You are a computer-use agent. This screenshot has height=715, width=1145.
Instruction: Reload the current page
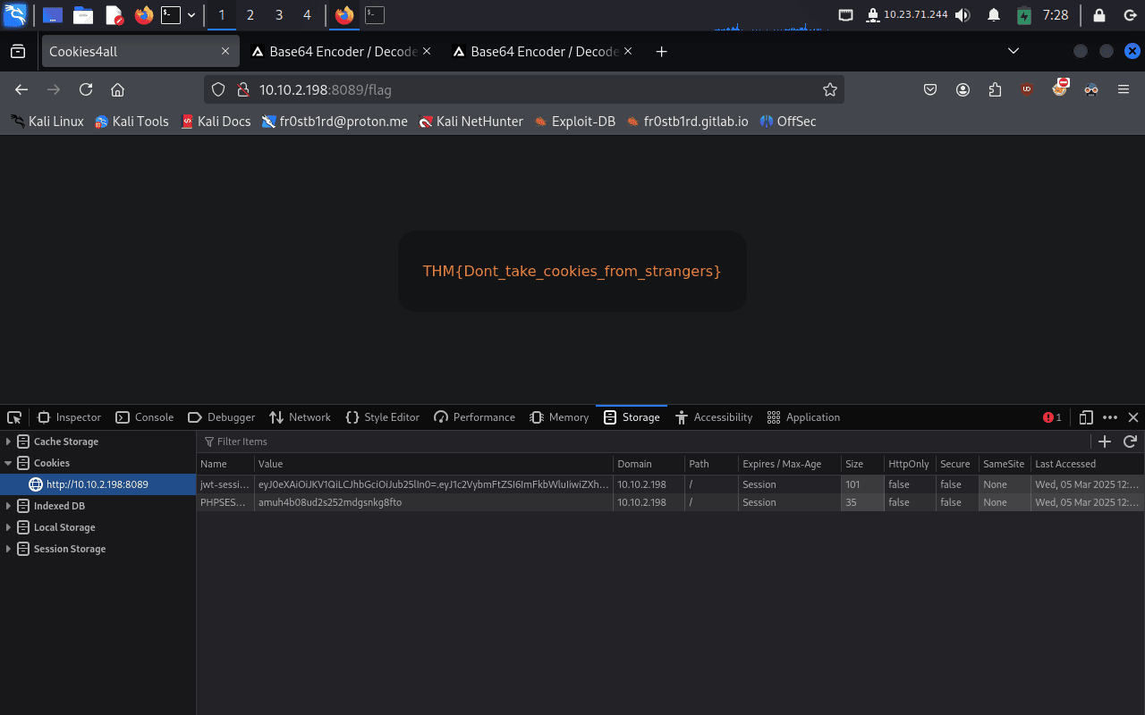pyautogui.click(x=86, y=89)
